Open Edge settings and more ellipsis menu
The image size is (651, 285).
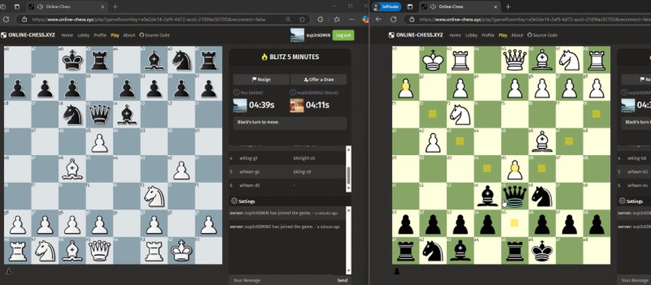352,19
